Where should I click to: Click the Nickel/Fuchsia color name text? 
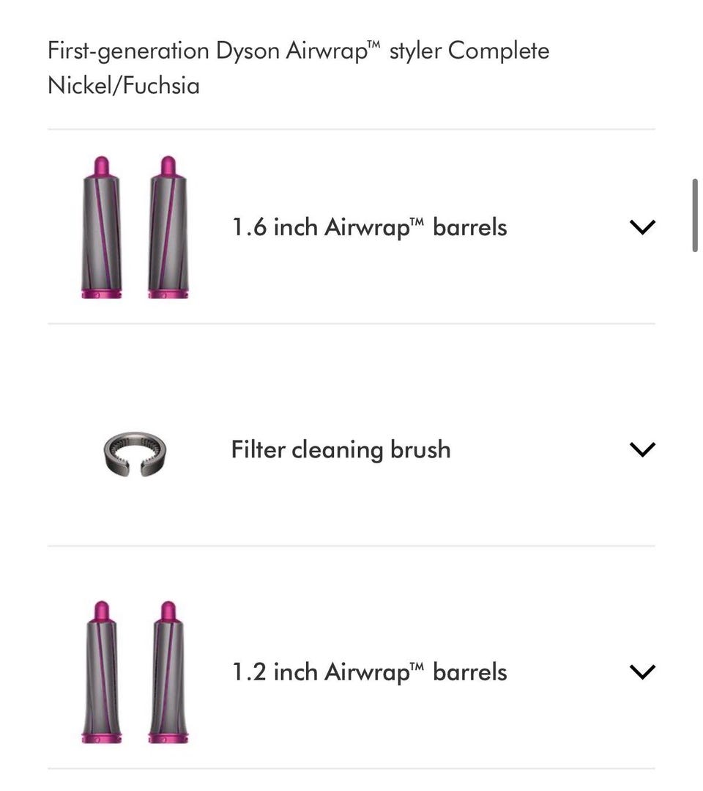coord(123,86)
